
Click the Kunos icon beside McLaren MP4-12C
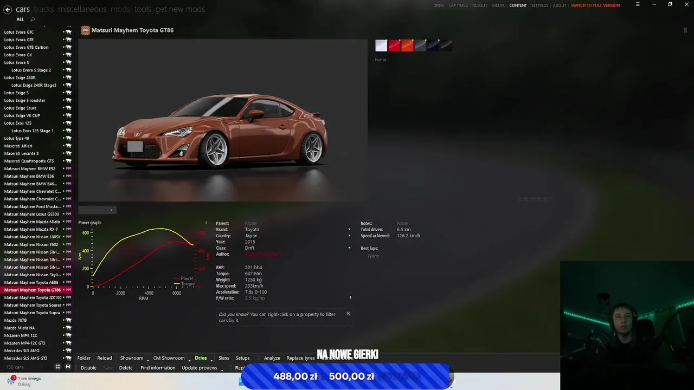[x=68, y=335]
